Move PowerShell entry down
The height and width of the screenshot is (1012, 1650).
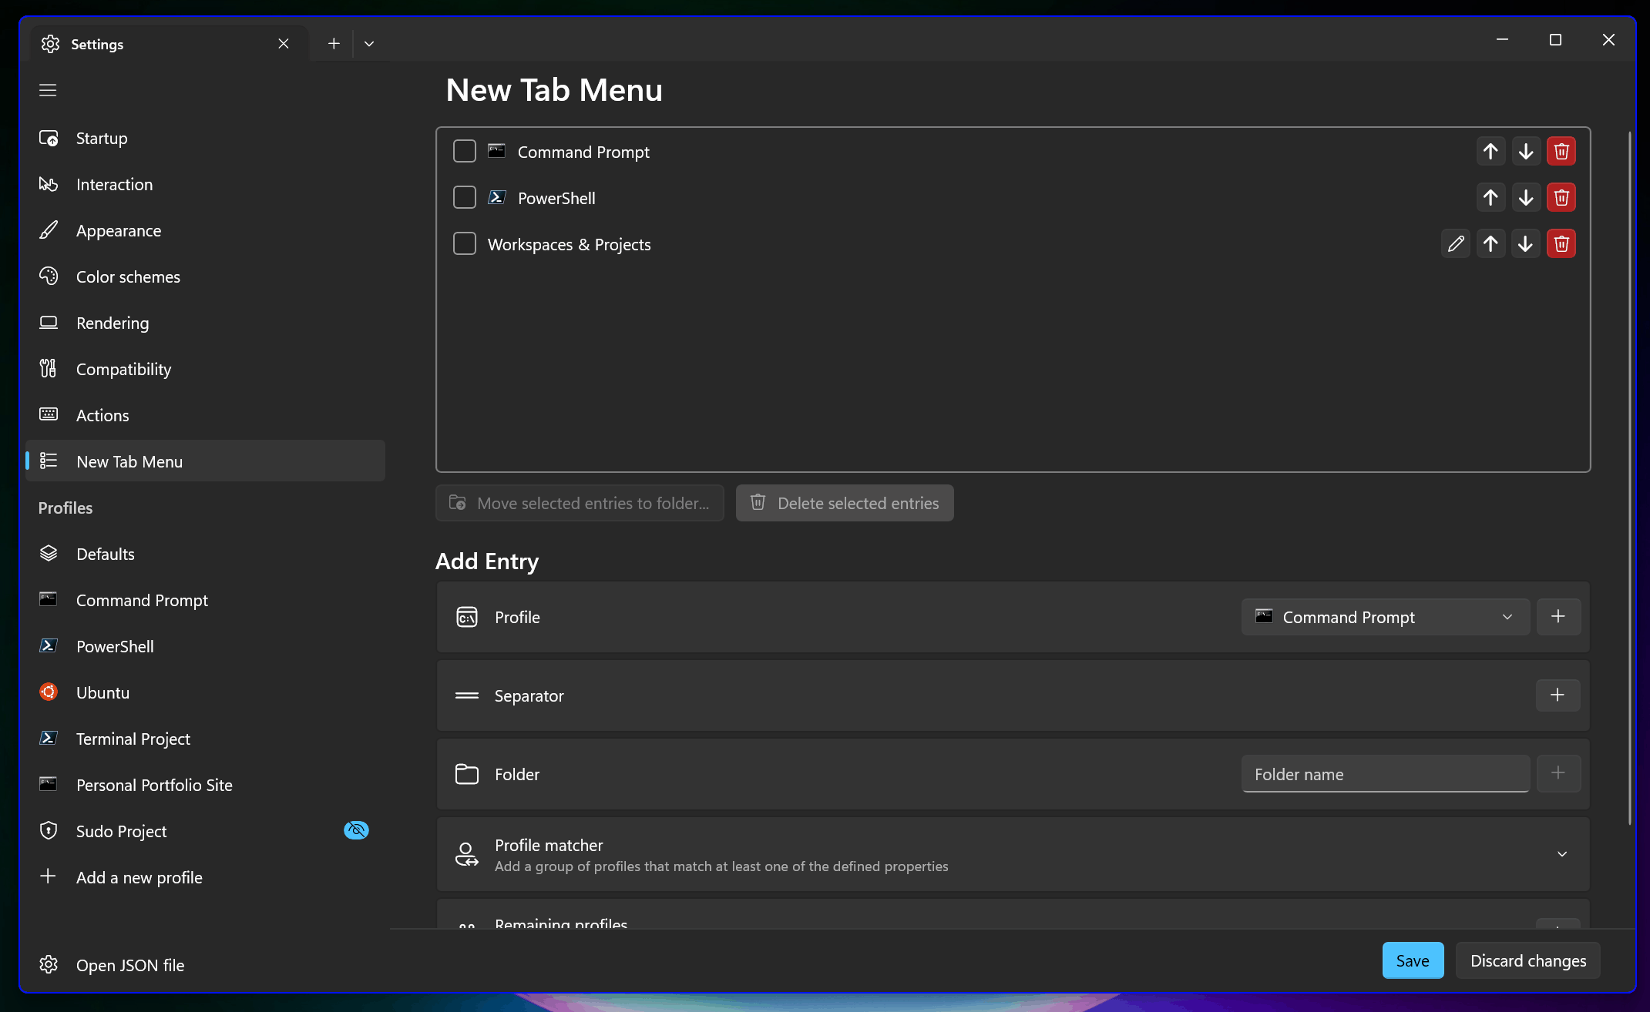1526,198
